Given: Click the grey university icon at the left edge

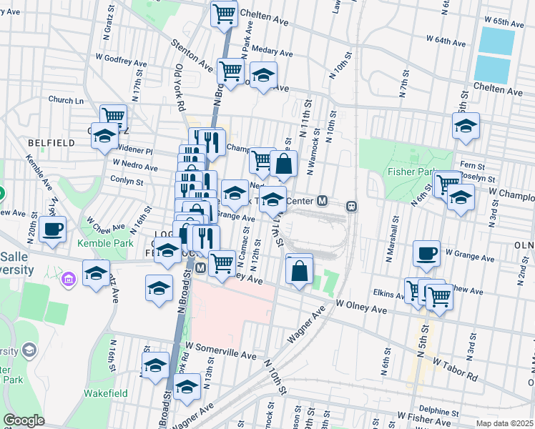Looking at the screenshot, I should pos(30,350).
